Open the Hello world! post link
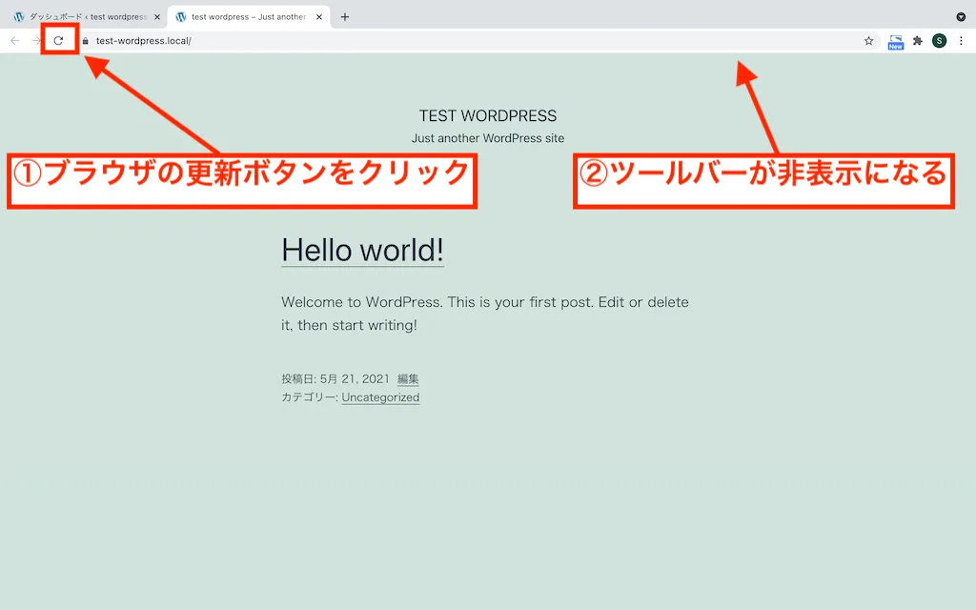The height and width of the screenshot is (610, 976). pyautogui.click(x=362, y=251)
